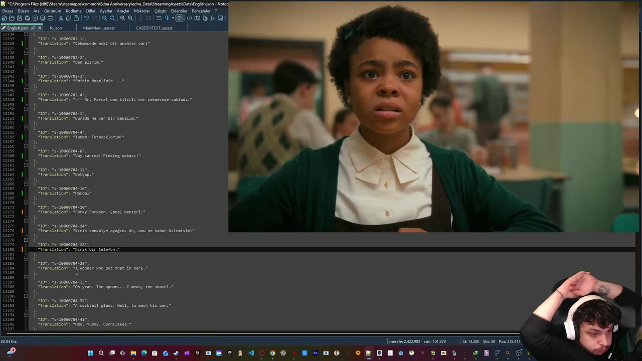This screenshot has height=361, width=642.
Task: Open Google Chrome from the taskbar
Action: click(x=272, y=353)
